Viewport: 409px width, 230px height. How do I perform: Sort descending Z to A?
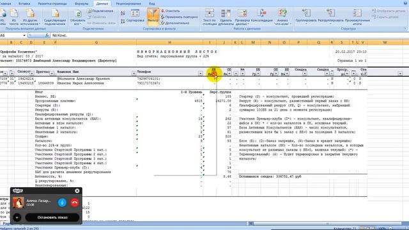[x=123, y=22]
